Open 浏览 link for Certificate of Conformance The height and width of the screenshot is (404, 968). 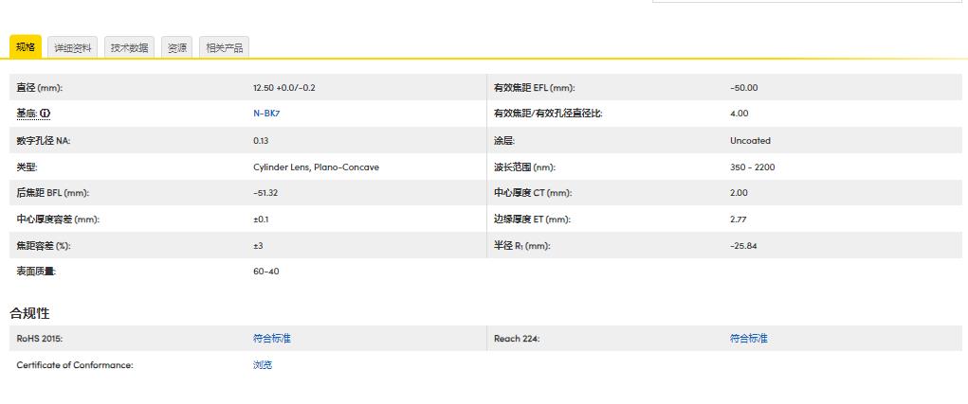[x=263, y=365]
